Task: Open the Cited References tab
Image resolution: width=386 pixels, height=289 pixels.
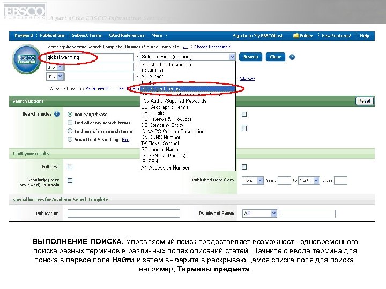Action: (127, 35)
